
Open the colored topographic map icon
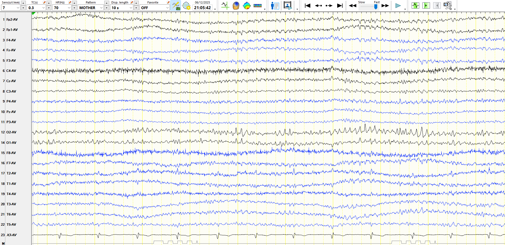coord(247,6)
